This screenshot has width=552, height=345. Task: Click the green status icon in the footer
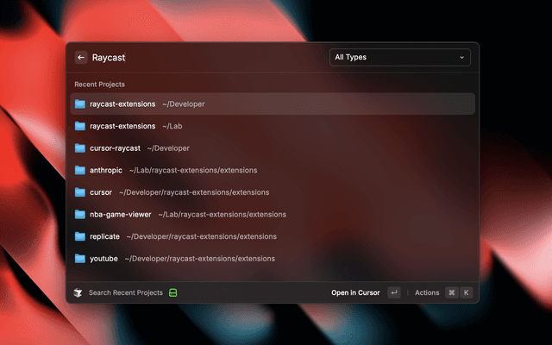point(172,292)
